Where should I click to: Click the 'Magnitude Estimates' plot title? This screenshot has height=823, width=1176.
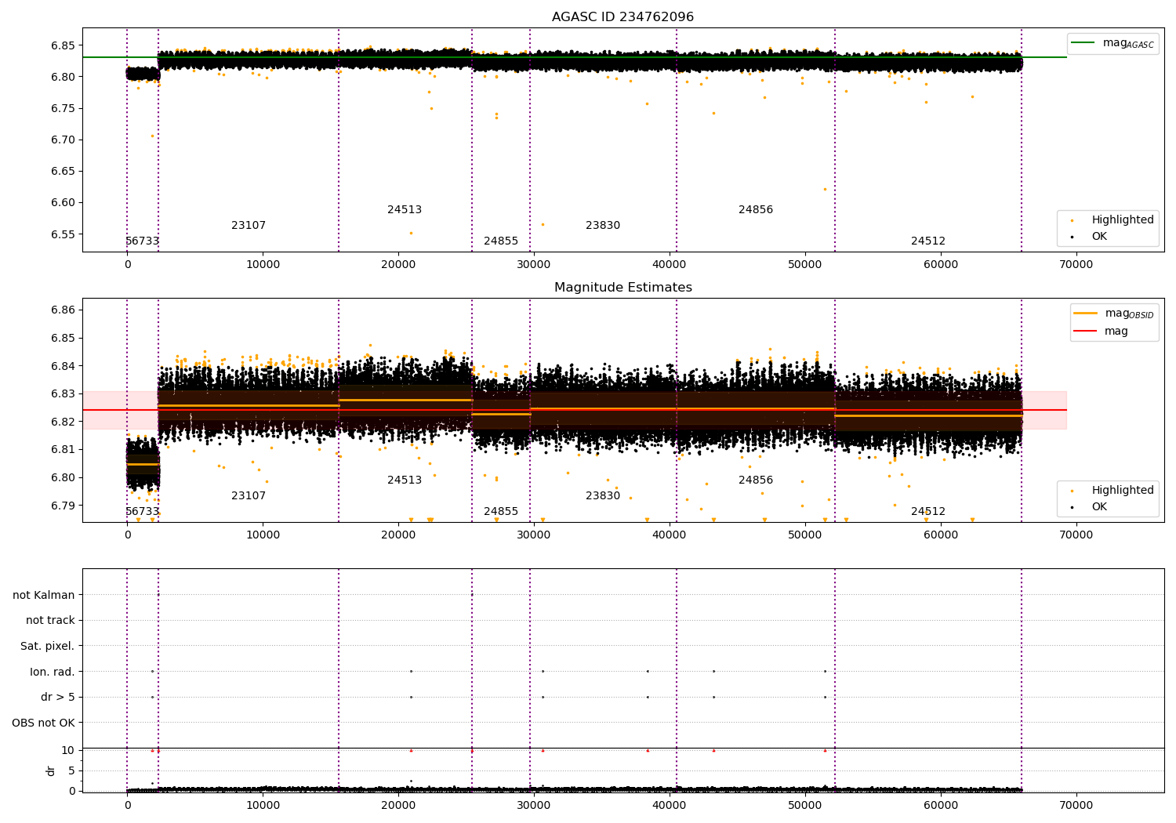click(x=622, y=288)
